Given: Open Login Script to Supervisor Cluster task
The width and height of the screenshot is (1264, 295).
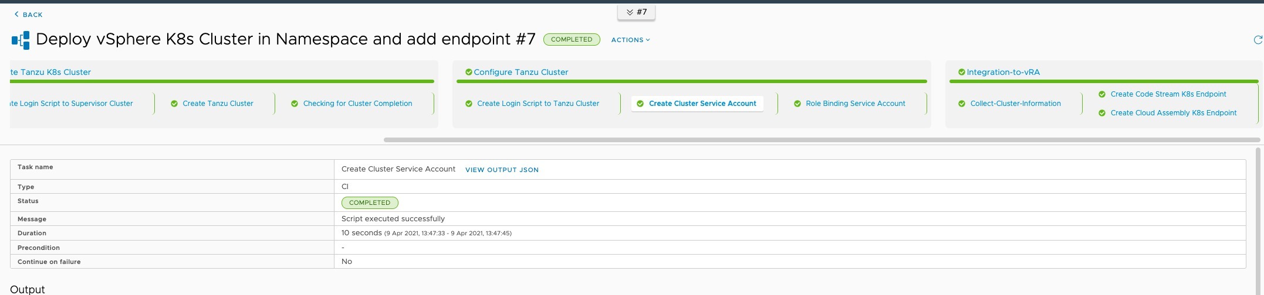Looking at the screenshot, I should (72, 104).
